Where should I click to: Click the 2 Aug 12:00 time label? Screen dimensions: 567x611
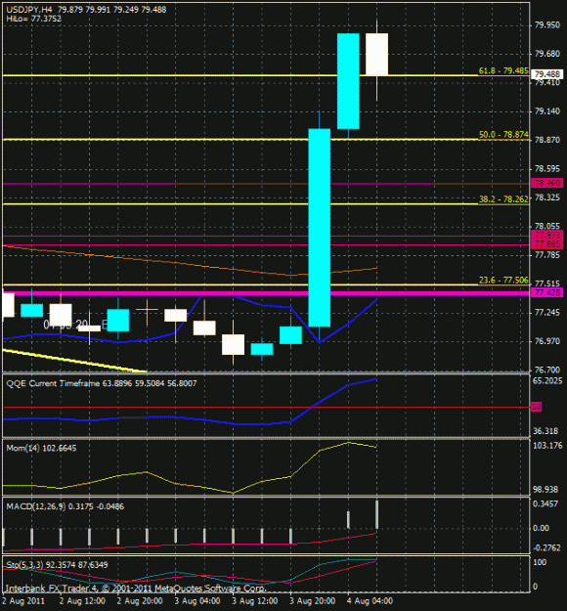pyautogui.click(x=82, y=601)
